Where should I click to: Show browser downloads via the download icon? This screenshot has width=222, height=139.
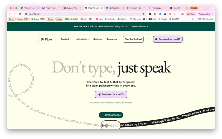(182, 14)
